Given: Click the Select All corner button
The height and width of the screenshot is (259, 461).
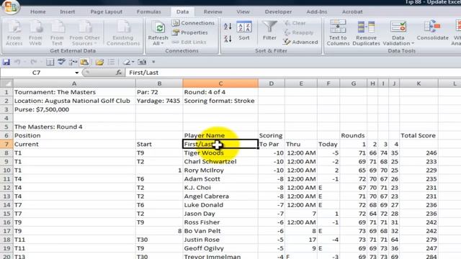Looking at the screenshot, I should click(6, 83).
